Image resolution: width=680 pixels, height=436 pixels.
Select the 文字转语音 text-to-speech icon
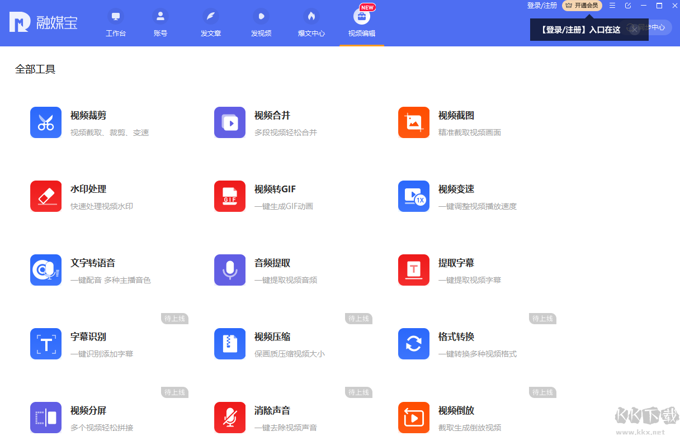click(x=45, y=270)
